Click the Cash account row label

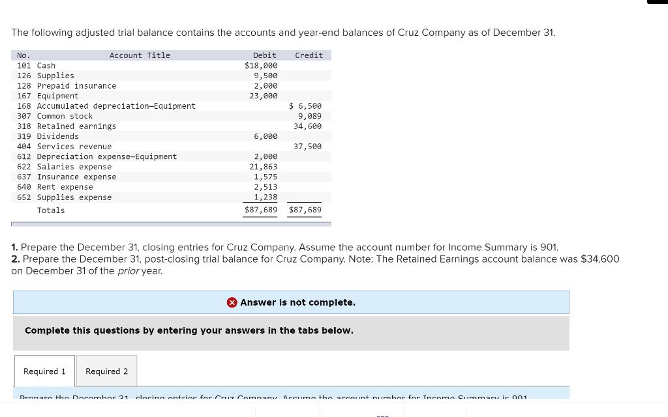46,66
